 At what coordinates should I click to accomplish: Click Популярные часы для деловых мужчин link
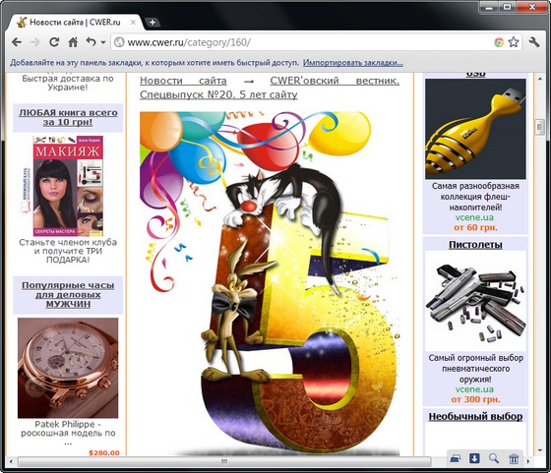point(68,295)
